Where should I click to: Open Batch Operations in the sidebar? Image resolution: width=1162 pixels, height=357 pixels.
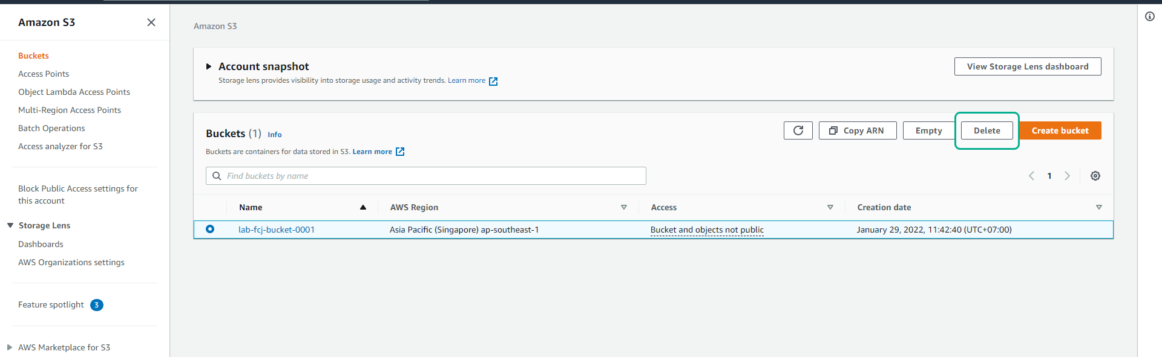coord(51,128)
